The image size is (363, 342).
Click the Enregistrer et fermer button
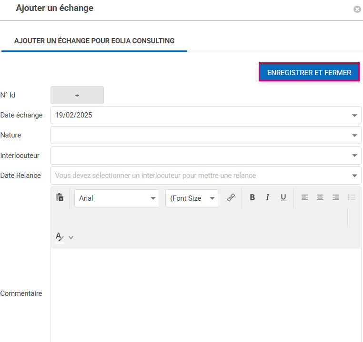(309, 73)
